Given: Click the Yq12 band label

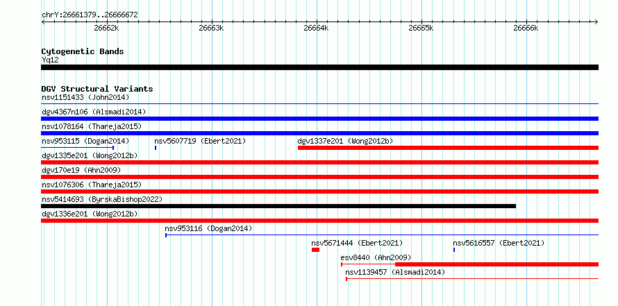Looking at the screenshot, I should point(50,60).
